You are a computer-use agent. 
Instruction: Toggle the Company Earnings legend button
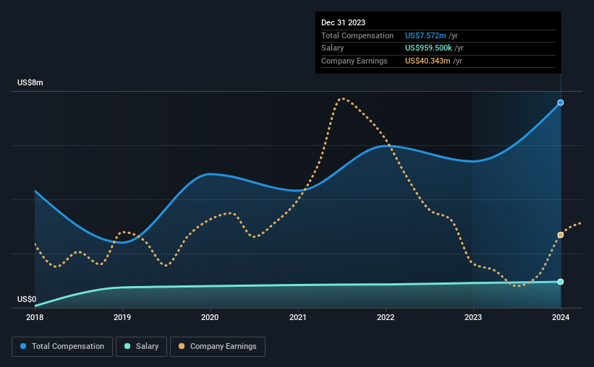218,347
